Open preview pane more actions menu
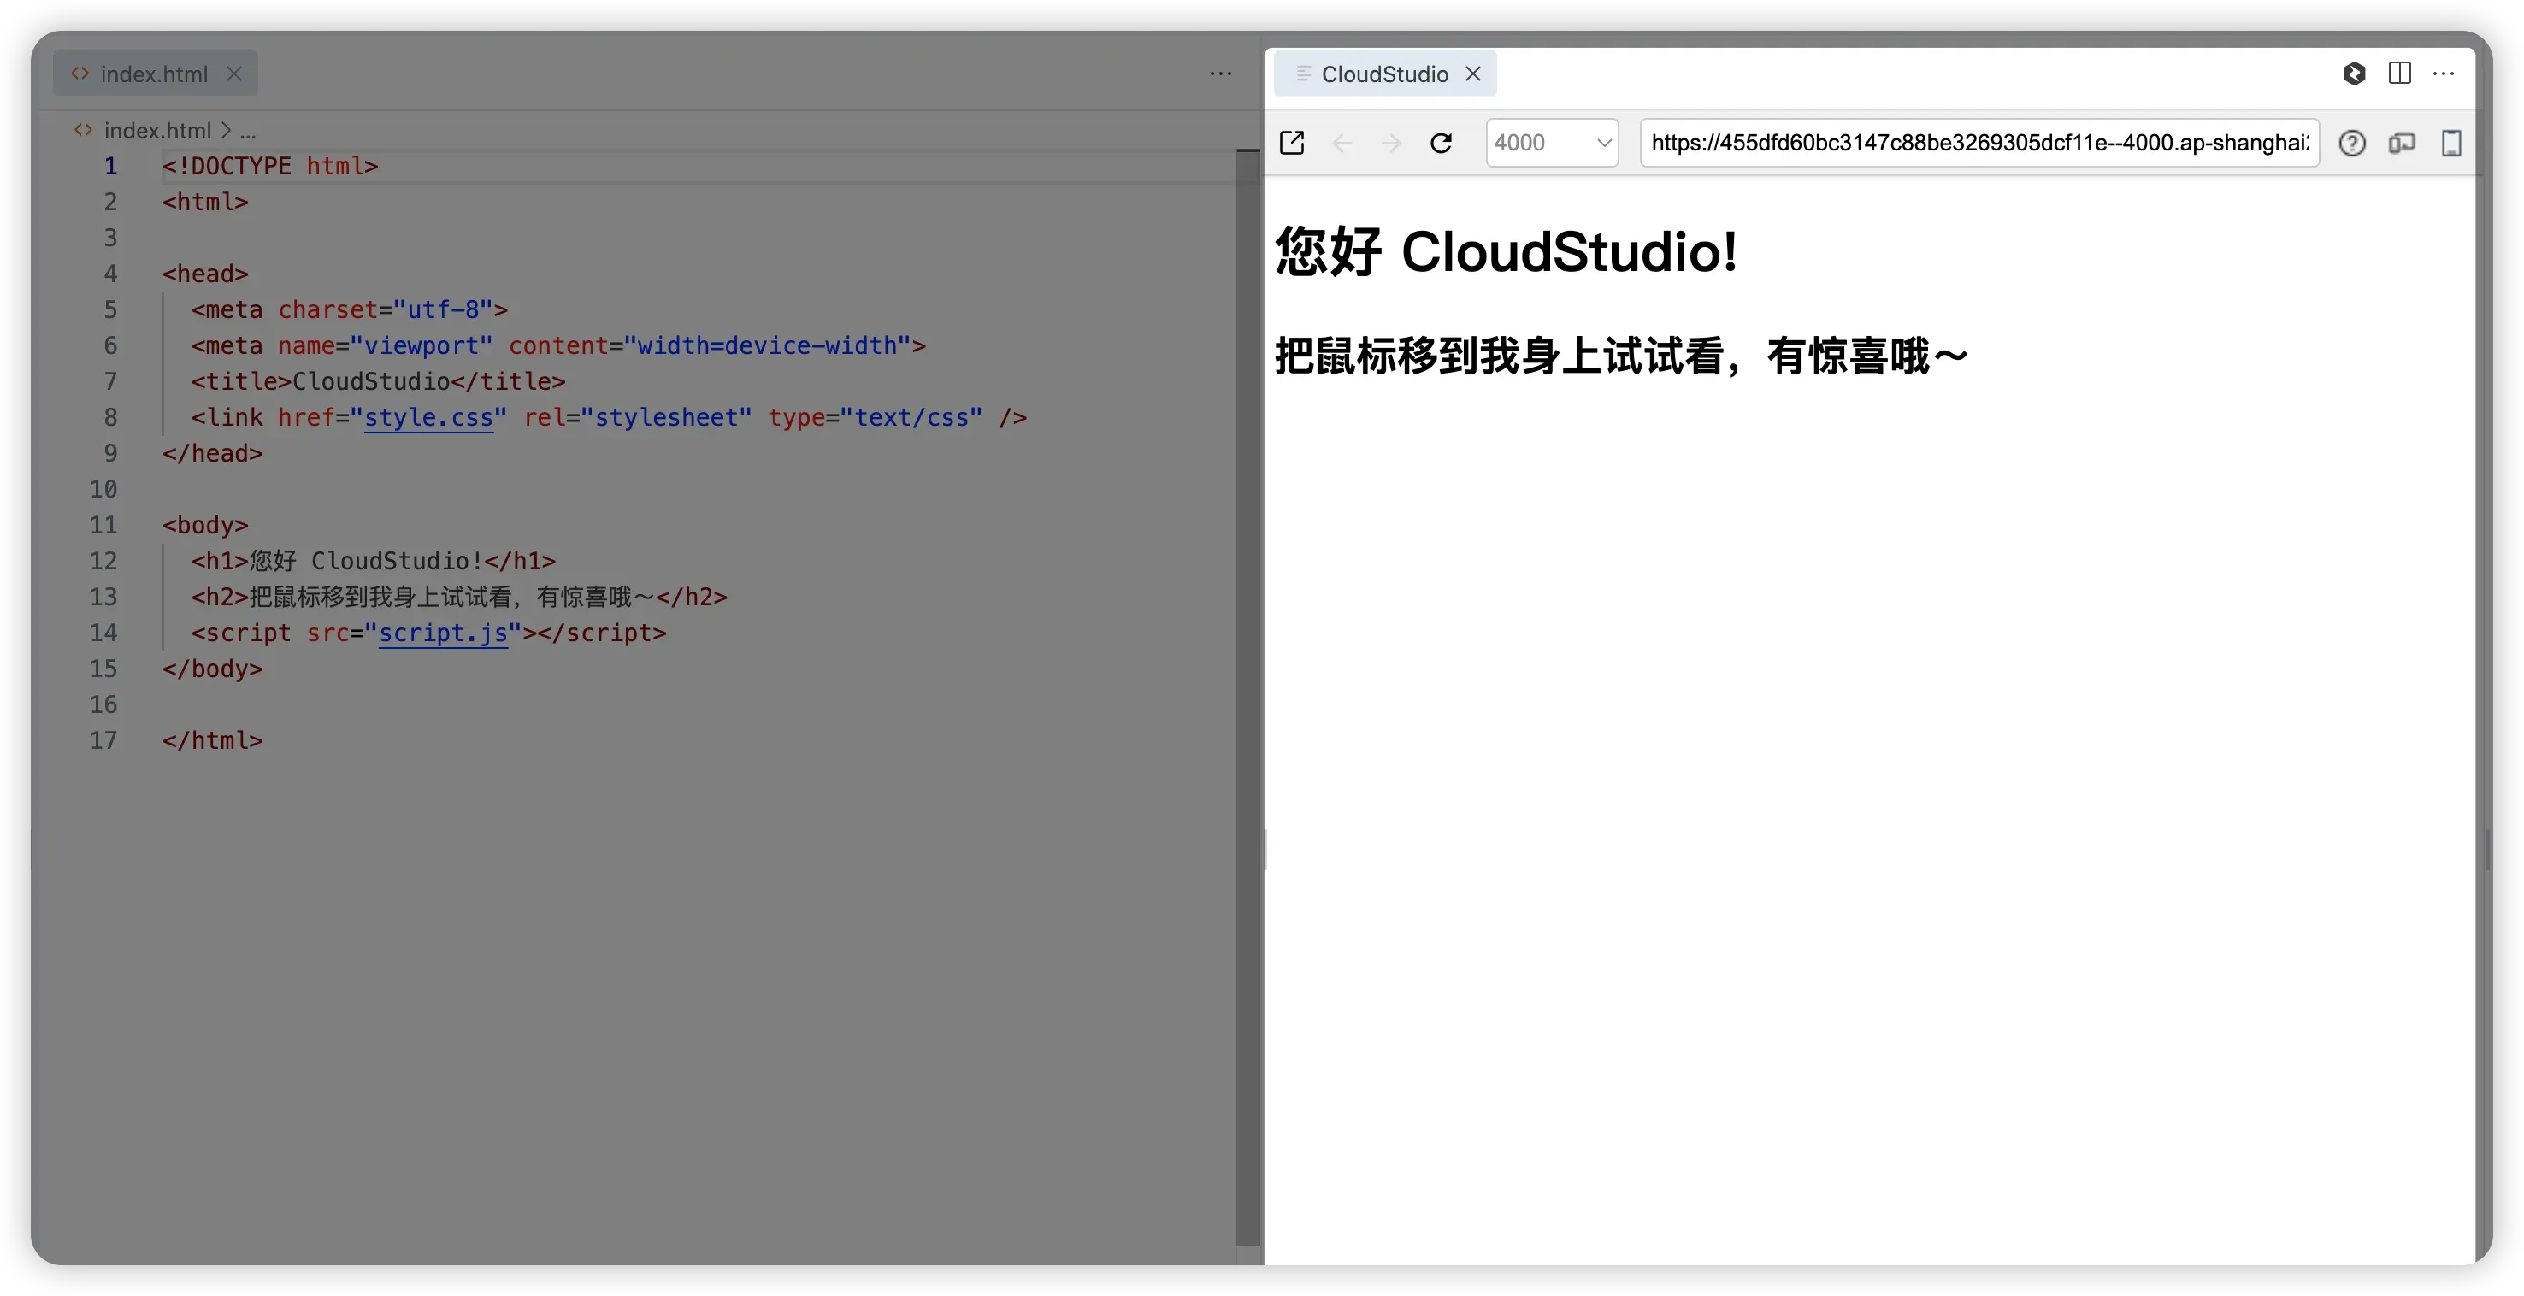 pyautogui.click(x=2444, y=74)
